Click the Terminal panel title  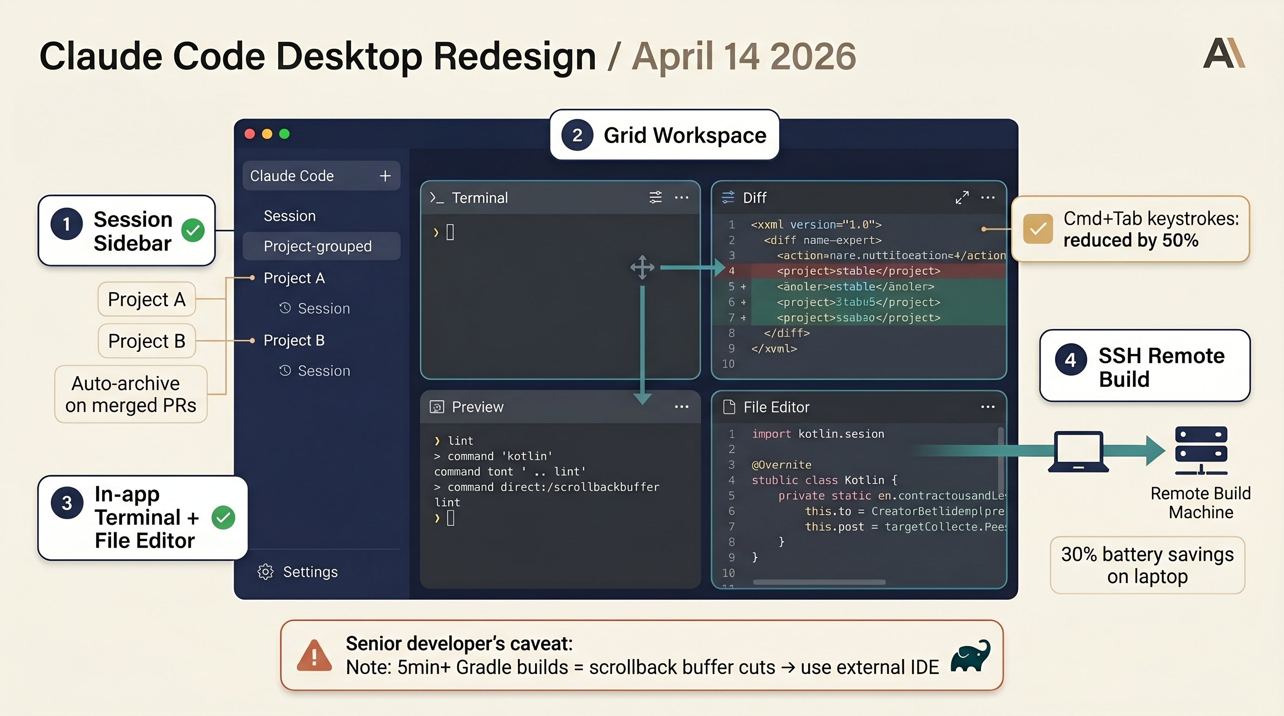(x=480, y=198)
